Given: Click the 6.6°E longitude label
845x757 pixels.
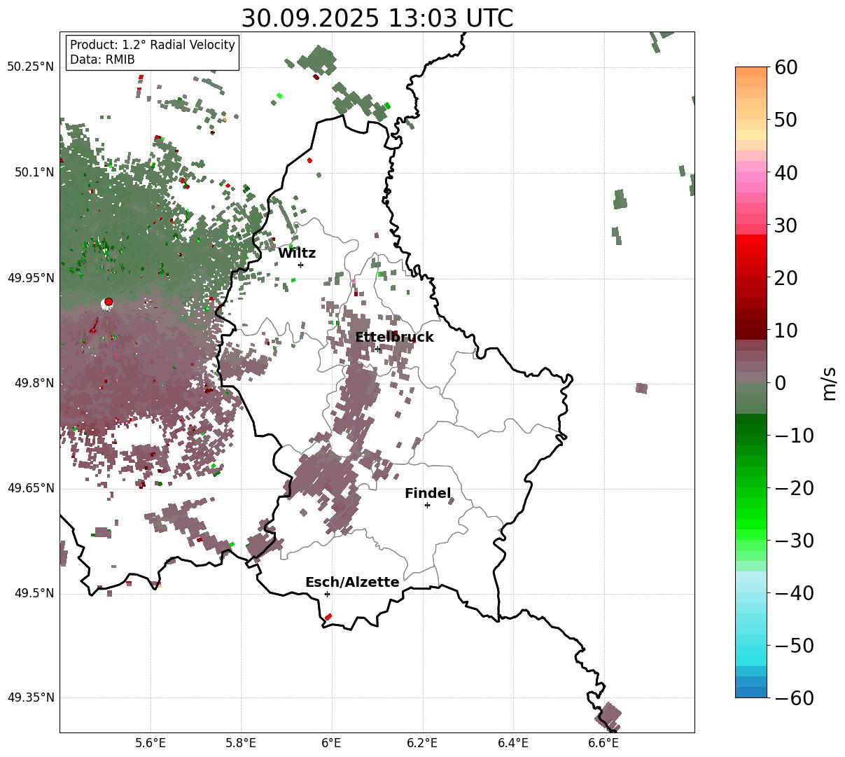Looking at the screenshot, I should [x=603, y=743].
